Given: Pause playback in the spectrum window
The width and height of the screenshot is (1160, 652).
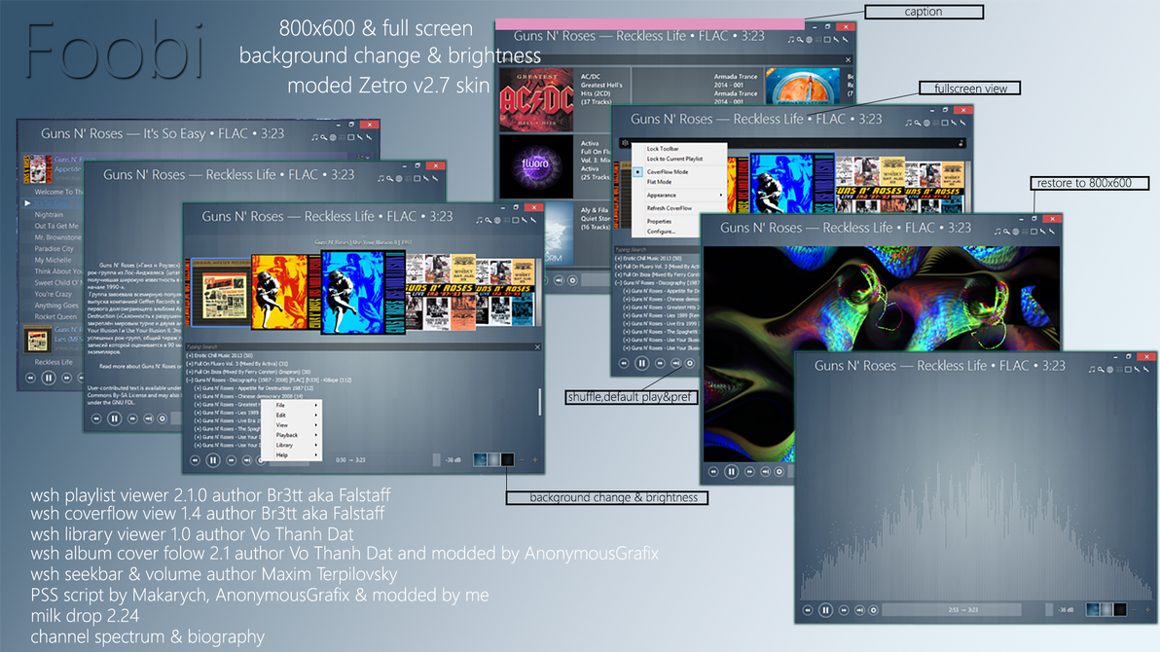Looking at the screenshot, I should click(825, 610).
